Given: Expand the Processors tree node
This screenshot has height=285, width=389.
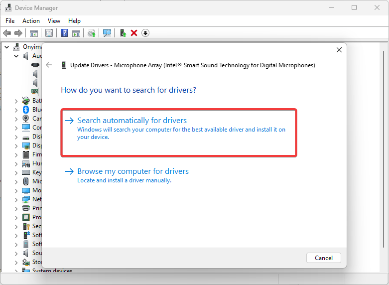Looking at the screenshot, I should click(x=16, y=217).
